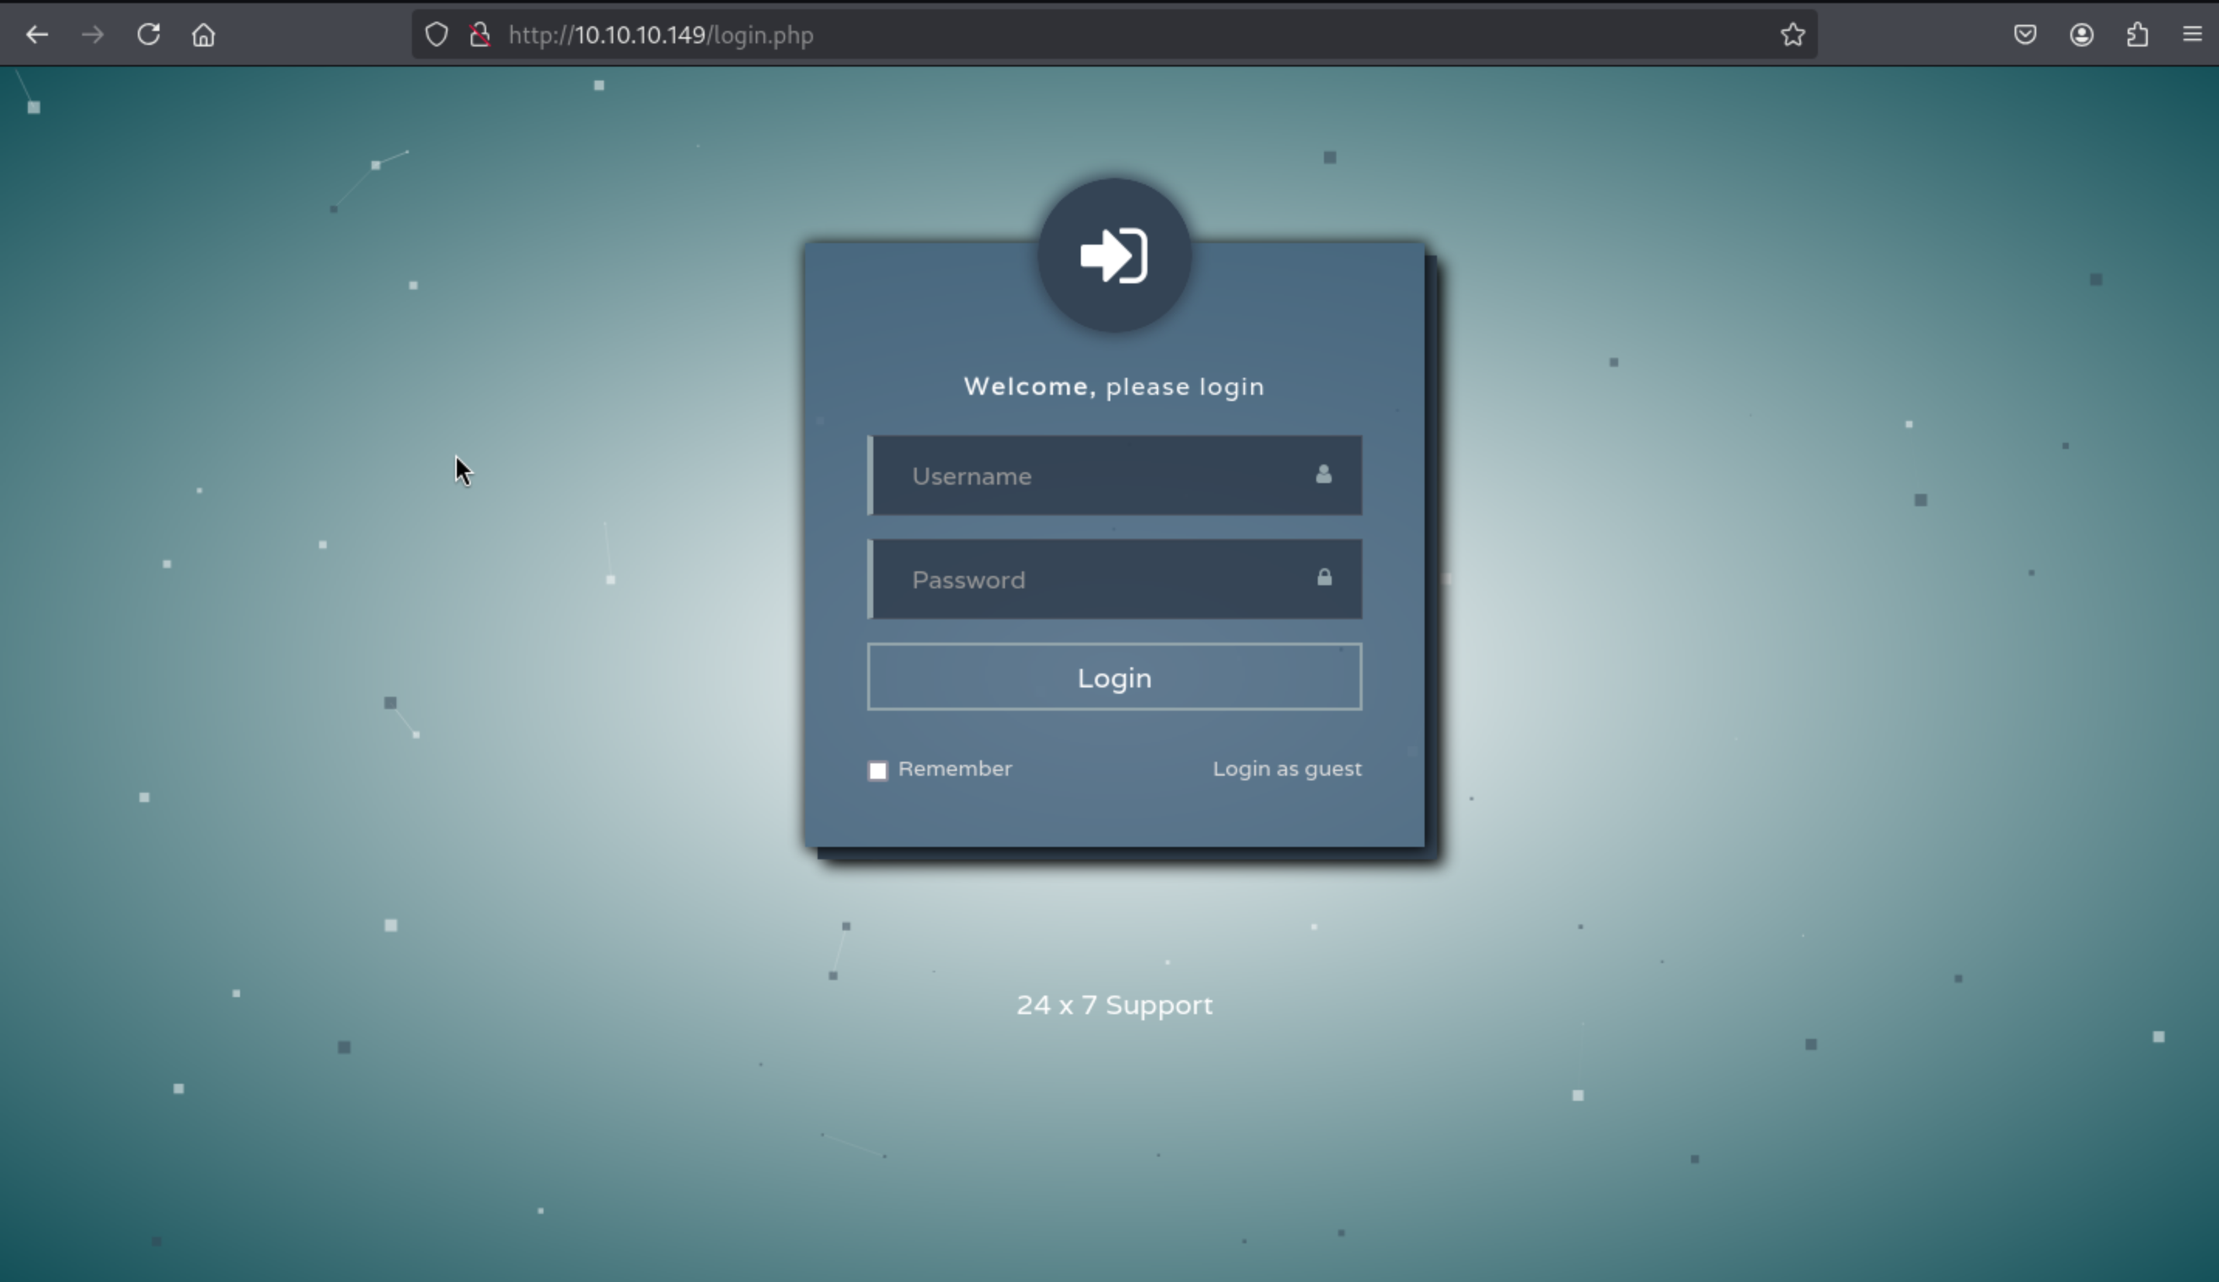Click the insecure connection padlock icon
The width and height of the screenshot is (2219, 1282).
tap(480, 35)
